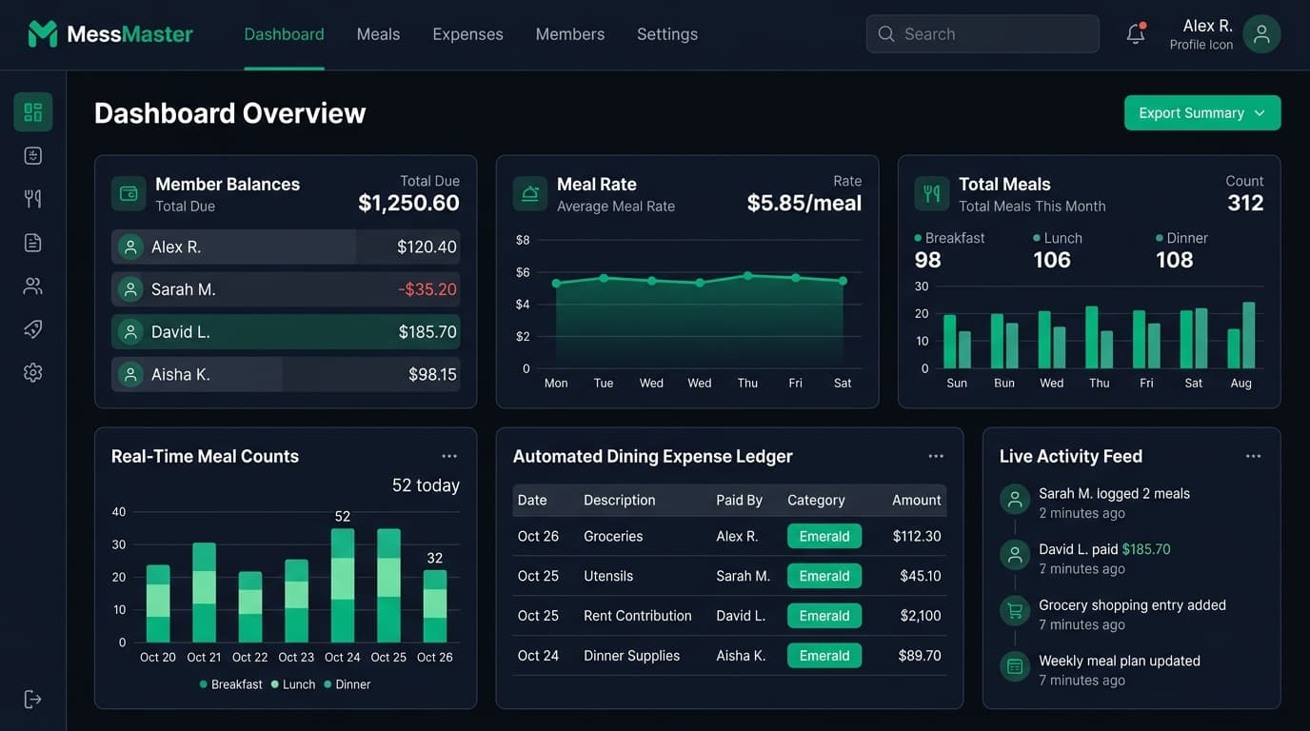Screen dimensions: 1310x731
Task: Click the sidebar icon below dashboard grid
Action: tap(33, 156)
